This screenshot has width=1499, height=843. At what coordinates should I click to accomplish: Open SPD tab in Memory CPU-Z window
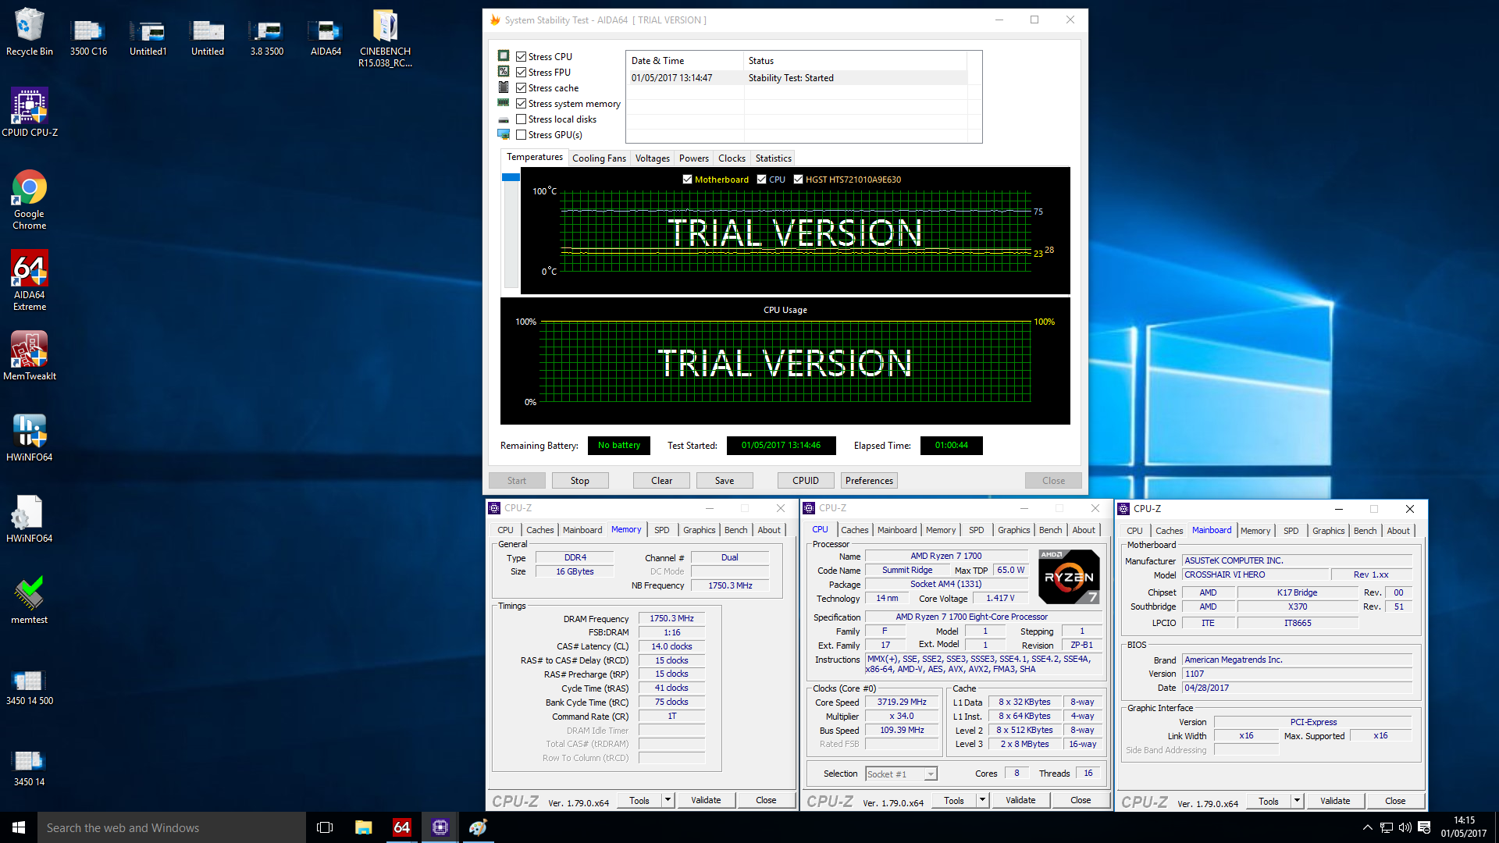tap(662, 530)
